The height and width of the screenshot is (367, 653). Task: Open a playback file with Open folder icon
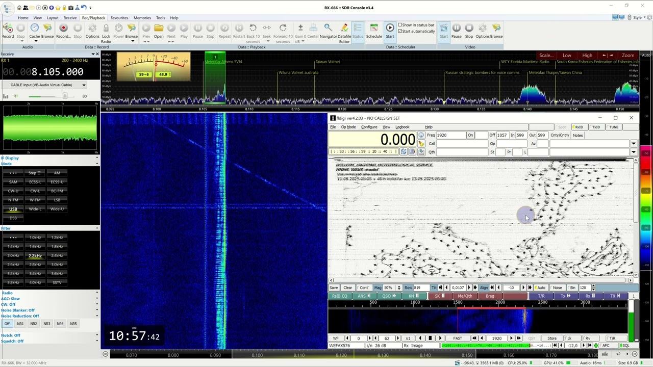pyautogui.click(x=159, y=29)
